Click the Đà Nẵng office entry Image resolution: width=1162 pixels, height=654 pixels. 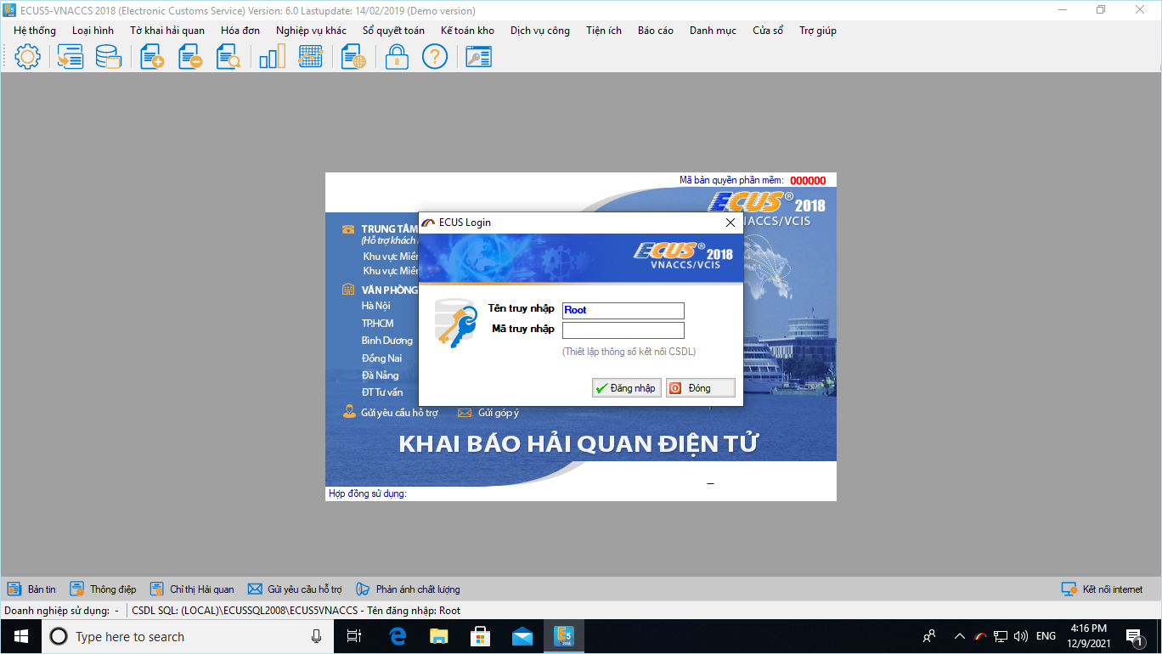pos(381,375)
